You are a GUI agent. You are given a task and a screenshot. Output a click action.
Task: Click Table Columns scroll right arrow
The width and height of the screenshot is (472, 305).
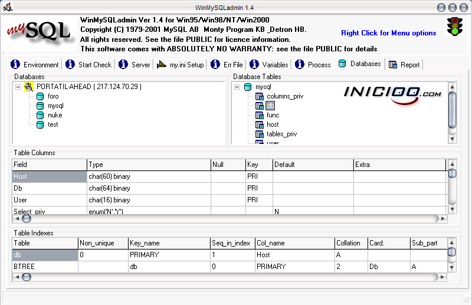pos(442,219)
